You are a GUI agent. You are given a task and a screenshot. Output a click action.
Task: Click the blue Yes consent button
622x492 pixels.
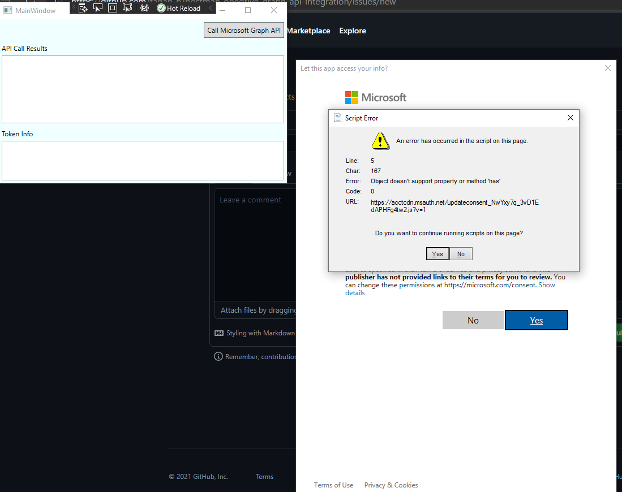pos(537,320)
